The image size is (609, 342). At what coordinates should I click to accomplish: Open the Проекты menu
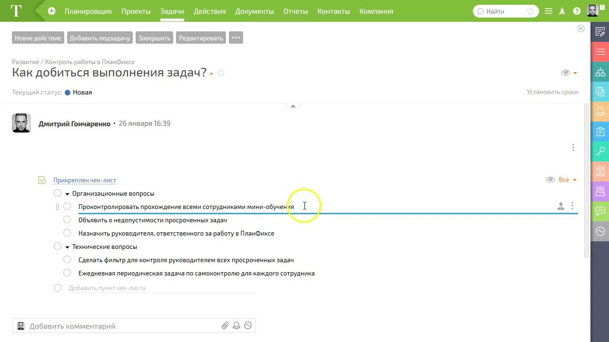tap(136, 11)
